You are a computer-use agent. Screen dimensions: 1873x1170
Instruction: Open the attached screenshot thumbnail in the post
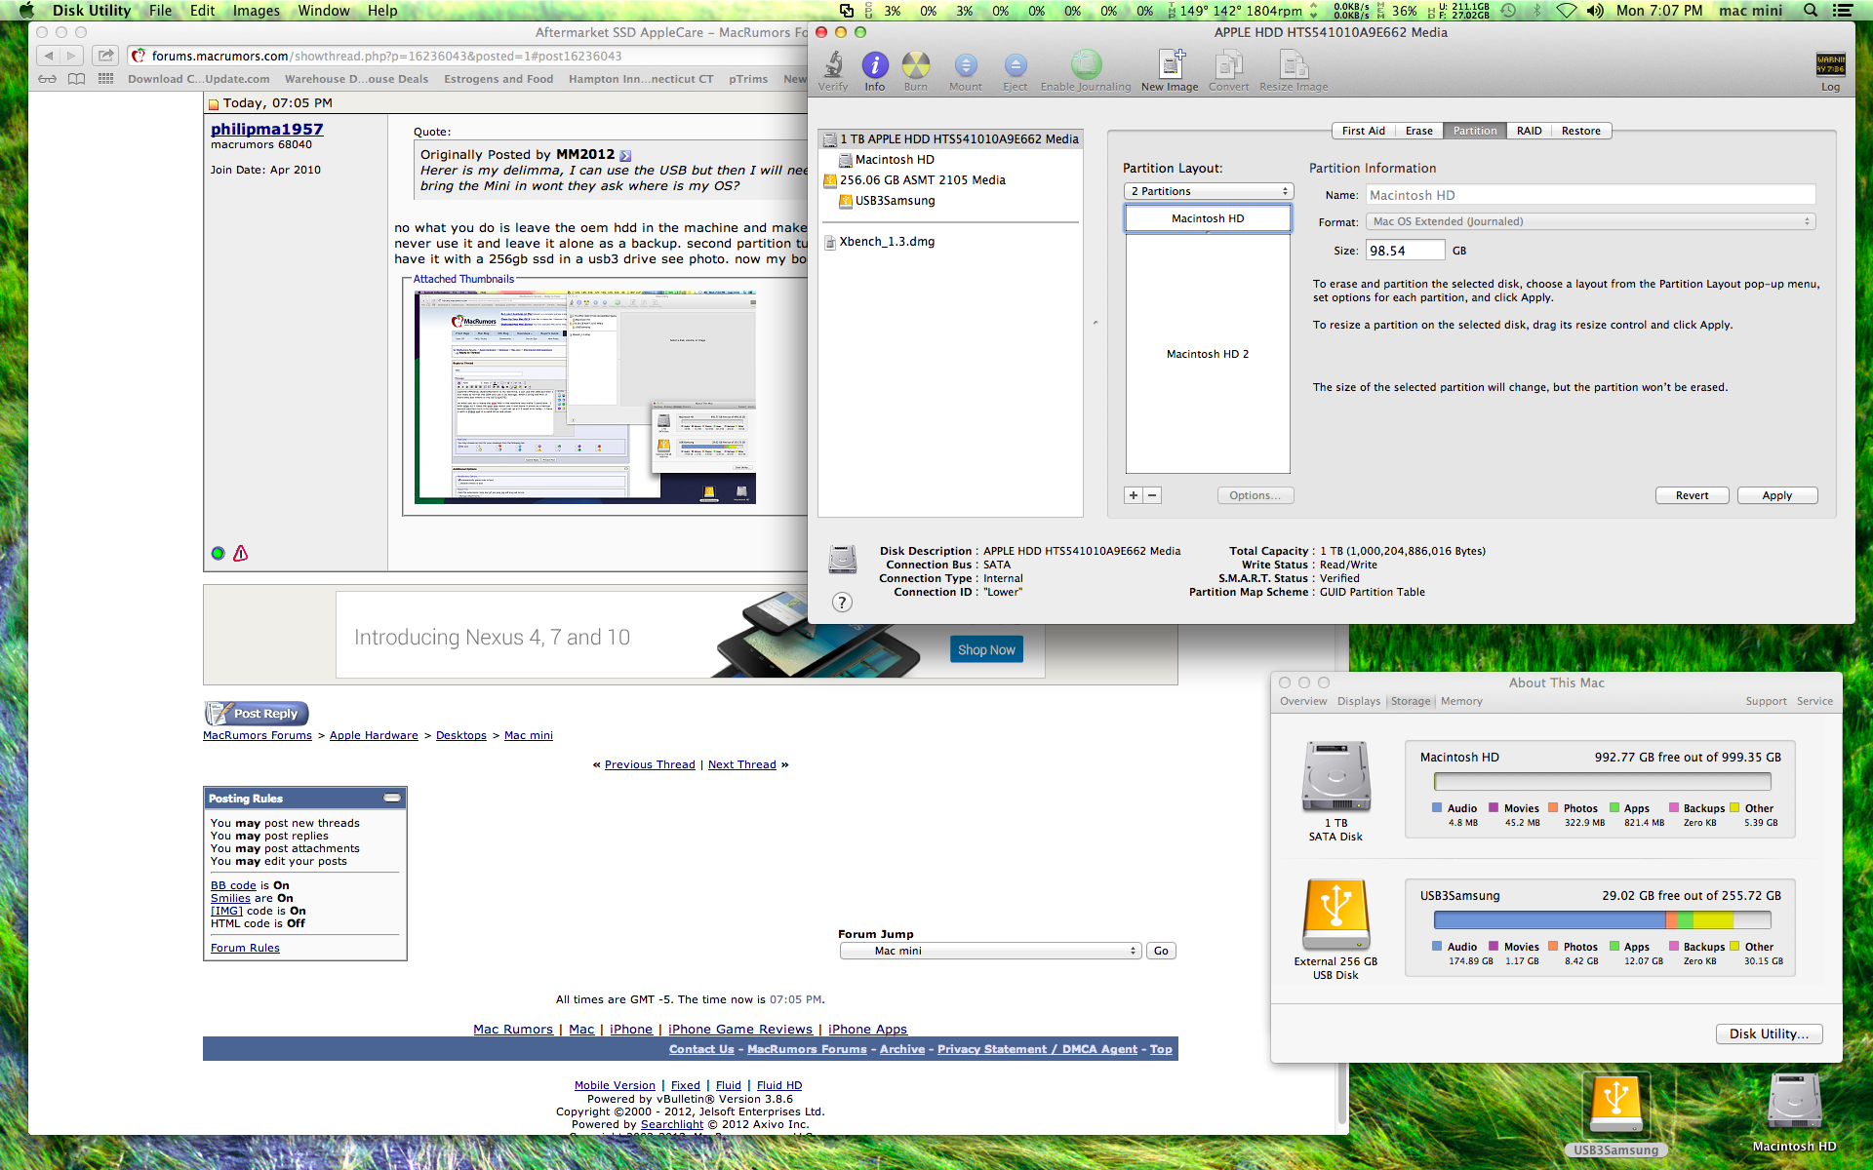click(x=585, y=397)
